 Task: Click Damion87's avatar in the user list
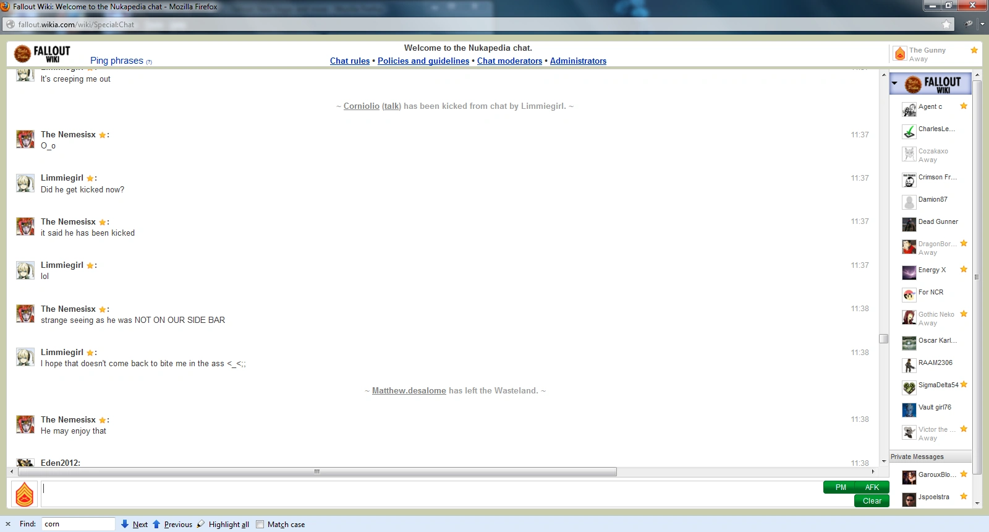point(909,202)
